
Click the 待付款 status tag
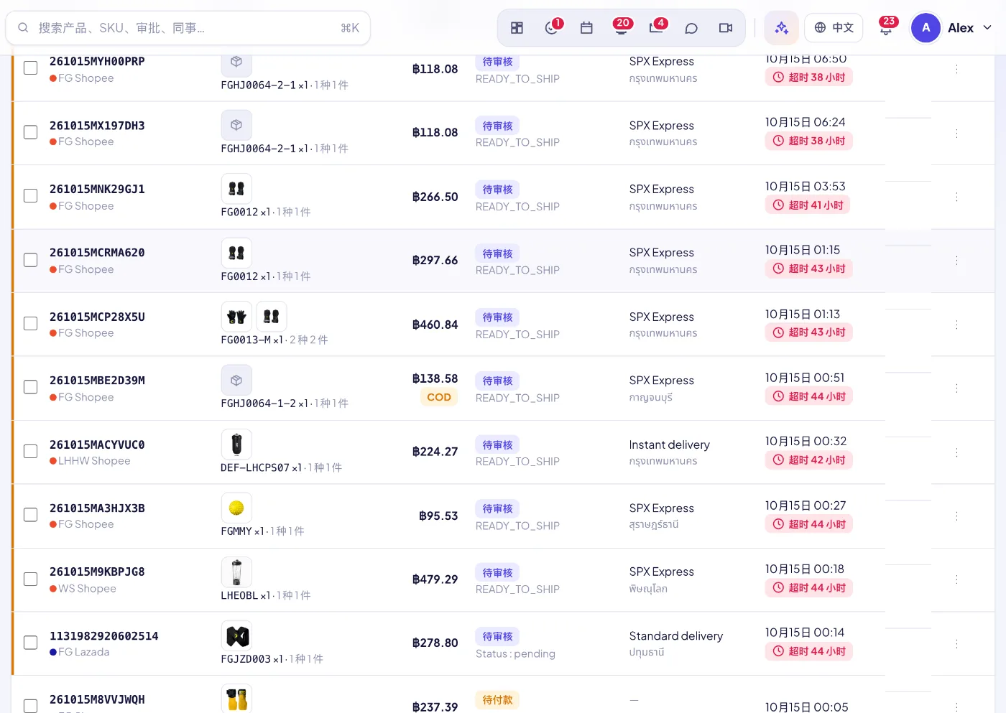(x=497, y=700)
